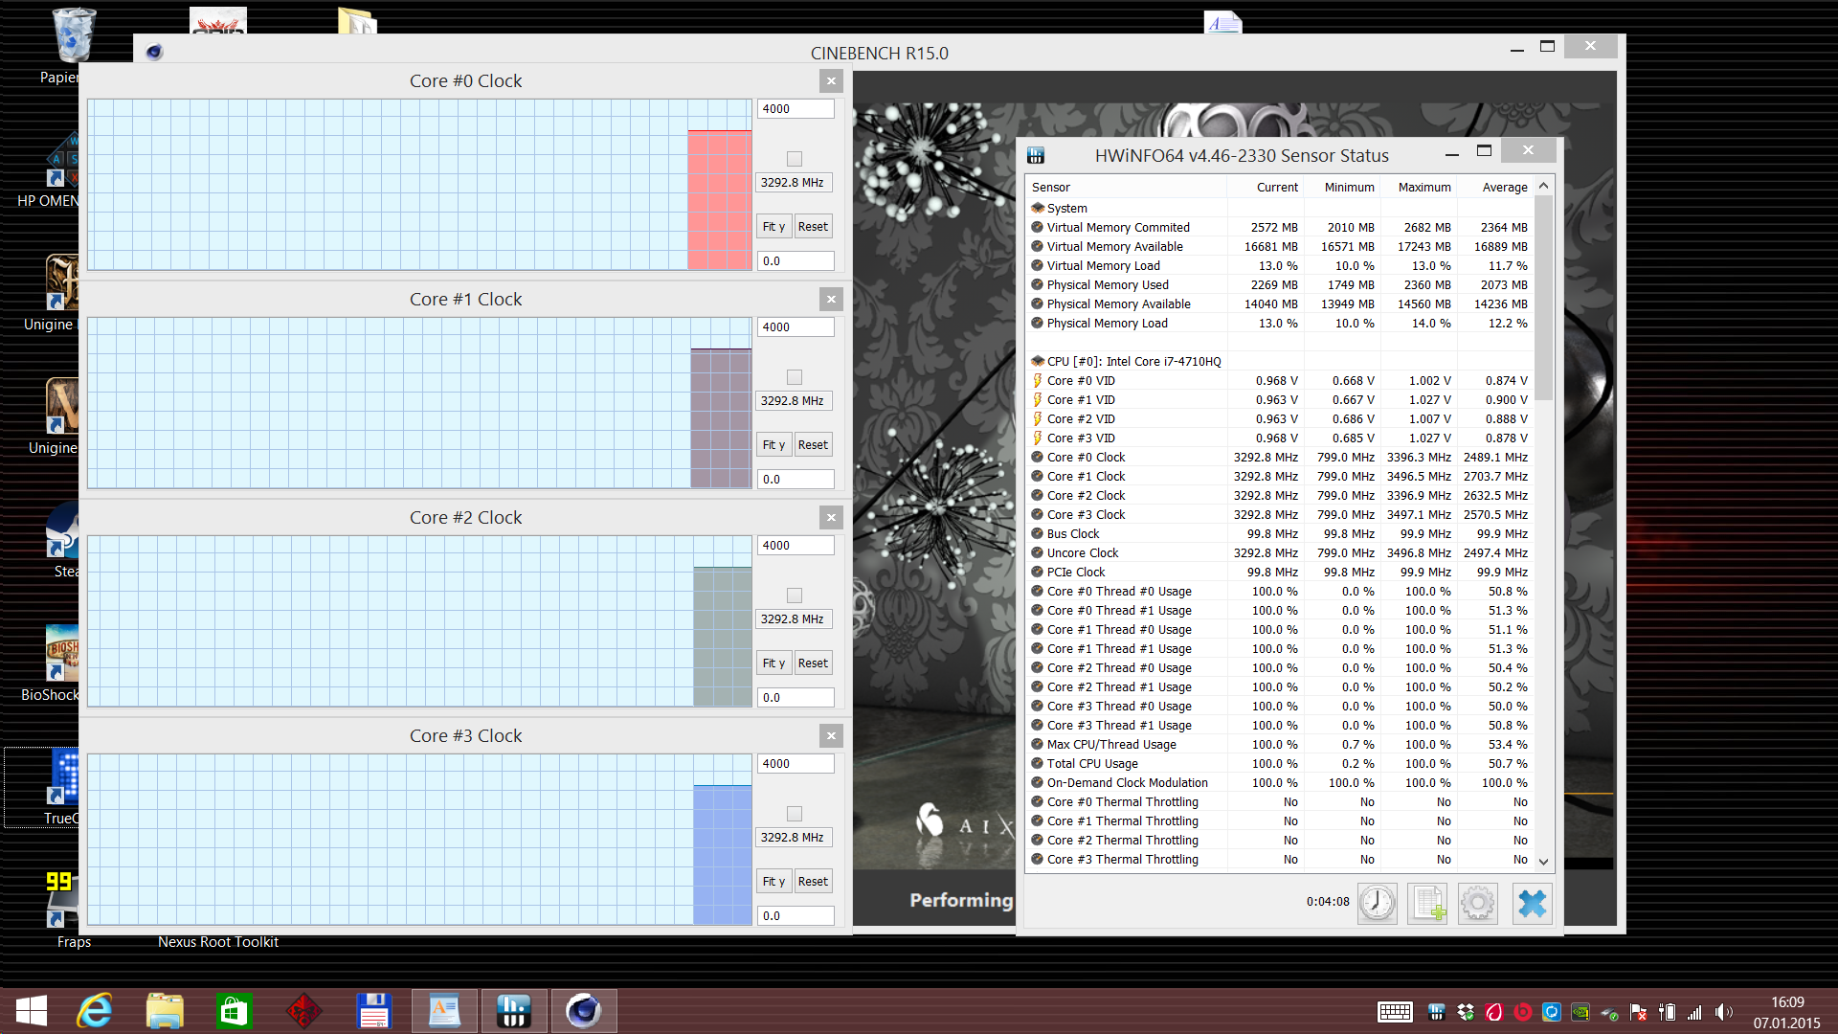
Task: Click the HWiNFO64 title bar icon
Action: pos(1036,155)
